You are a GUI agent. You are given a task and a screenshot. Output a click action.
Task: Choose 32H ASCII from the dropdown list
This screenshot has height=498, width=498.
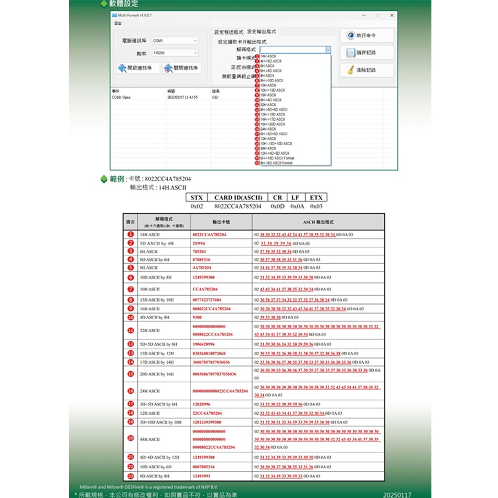[x=269, y=104]
